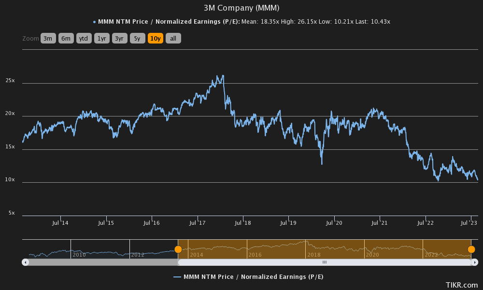Click the Low: 10.21x statistic text
Image resolution: width=483 pixels, height=290 pixels.
pos(336,22)
